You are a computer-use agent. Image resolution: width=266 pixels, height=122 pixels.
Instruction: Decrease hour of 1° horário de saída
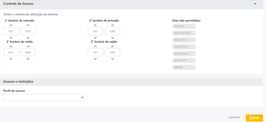coord(11,59)
